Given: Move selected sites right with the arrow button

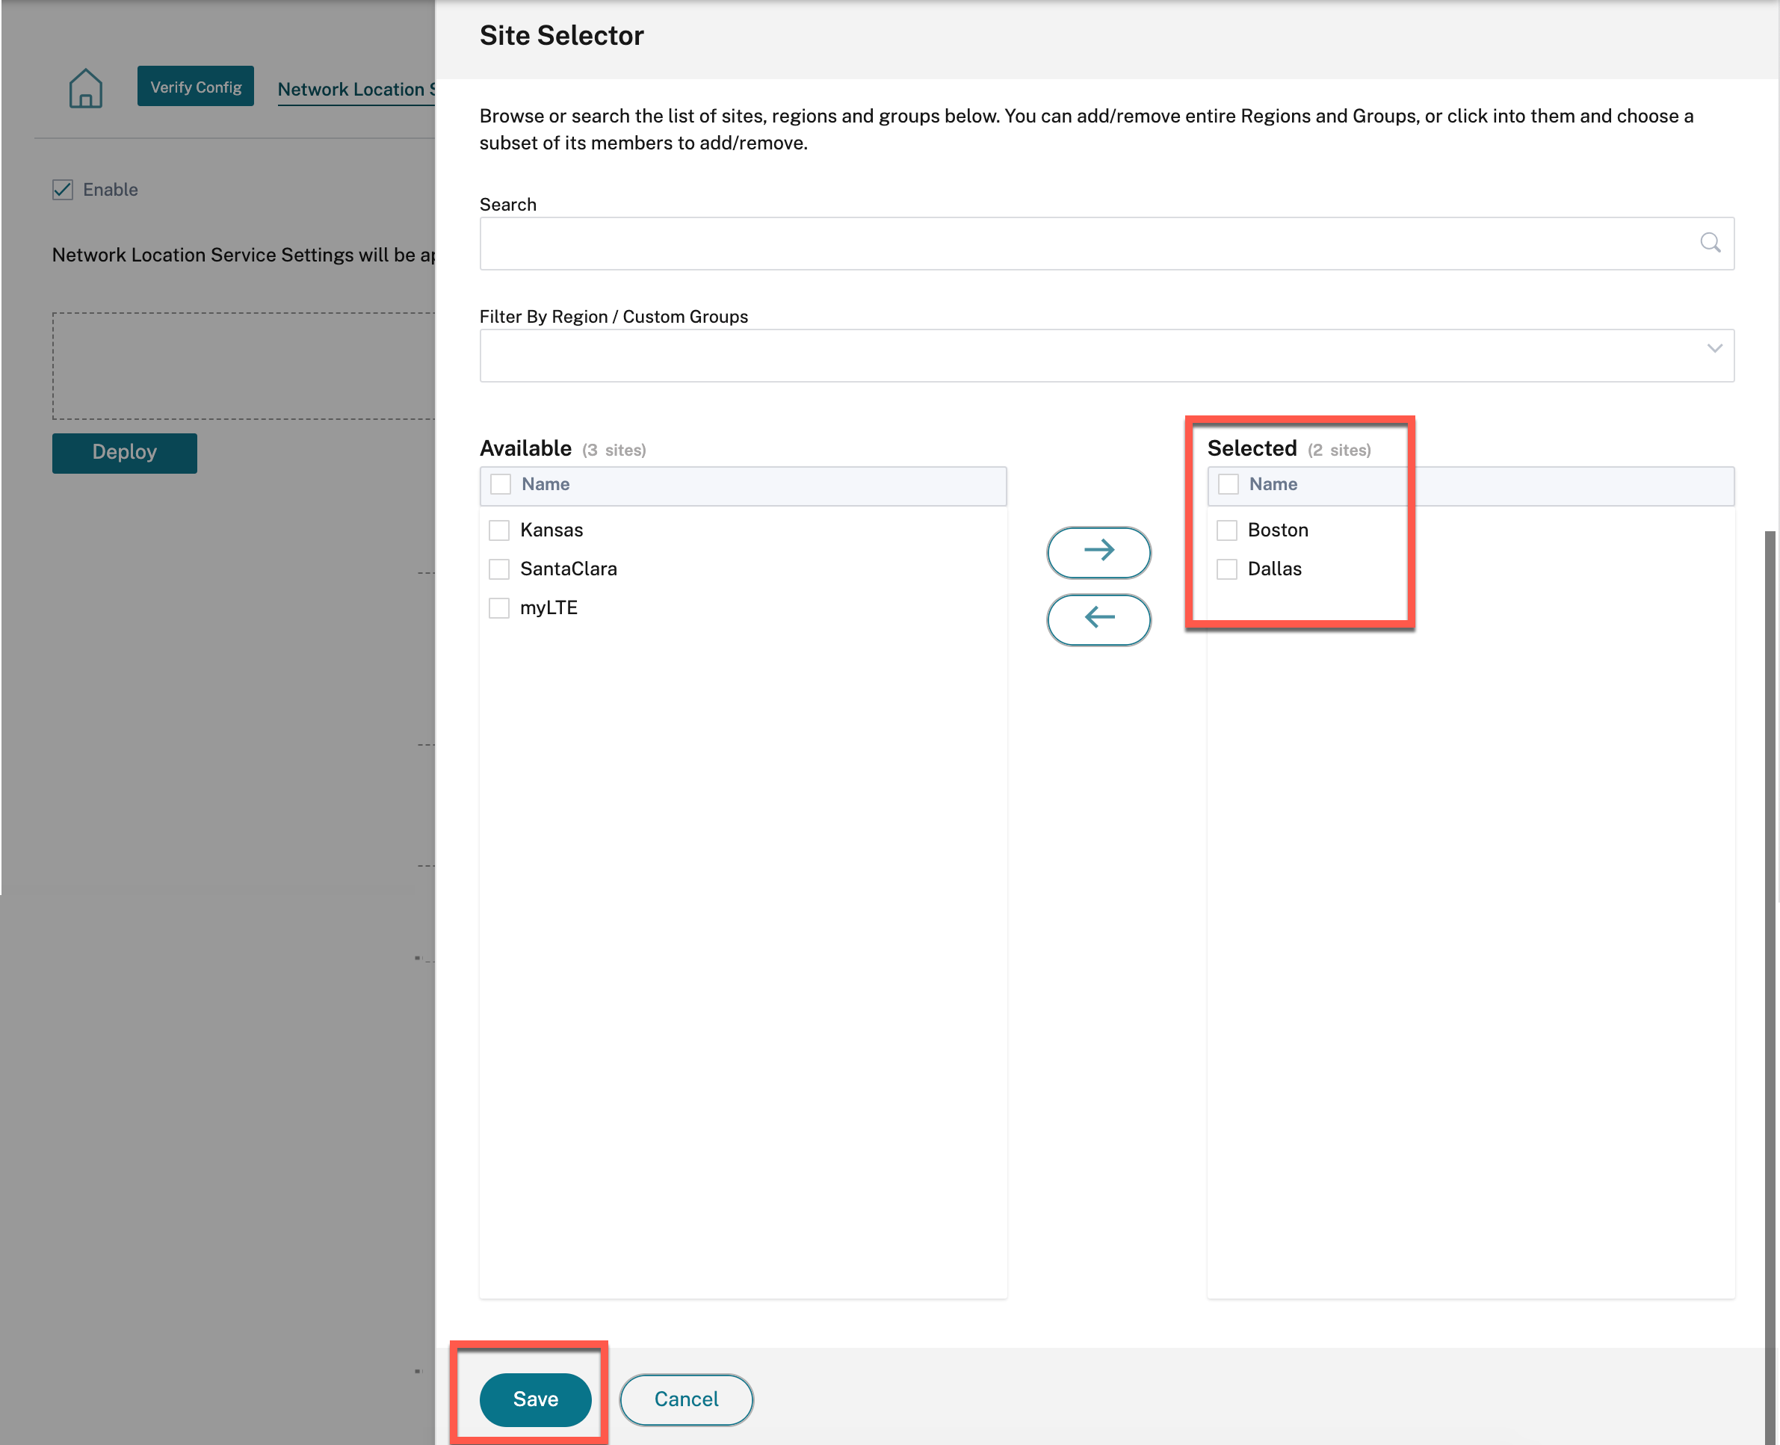Looking at the screenshot, I should [1098, 551].
